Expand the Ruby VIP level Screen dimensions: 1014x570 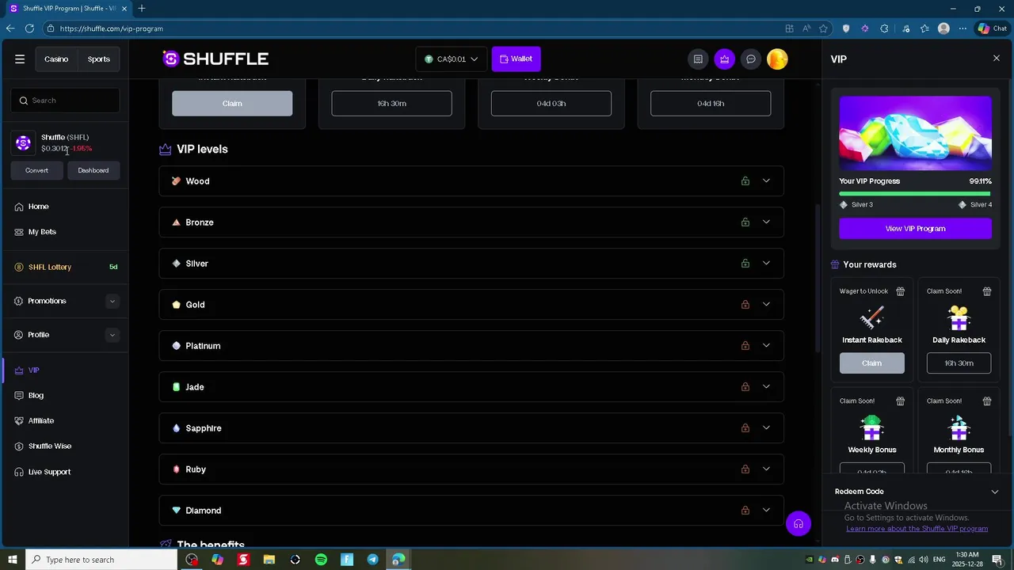click(x=766, y=469)
